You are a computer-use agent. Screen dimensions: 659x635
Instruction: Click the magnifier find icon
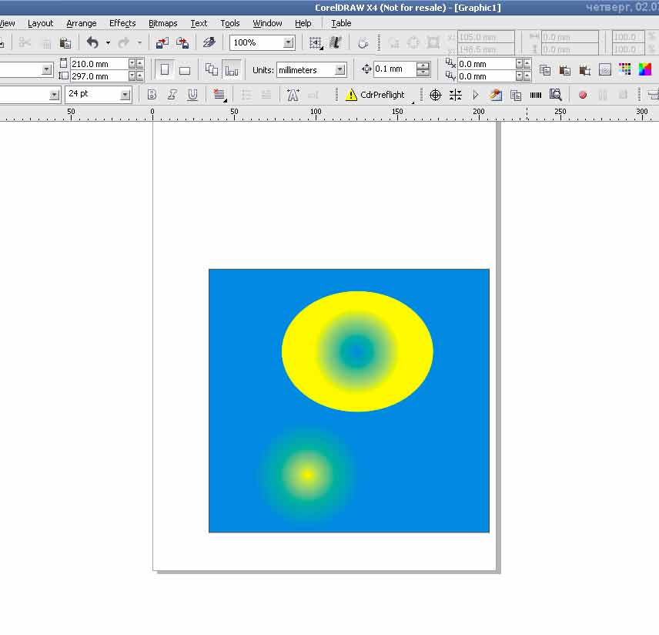point(556,95)
